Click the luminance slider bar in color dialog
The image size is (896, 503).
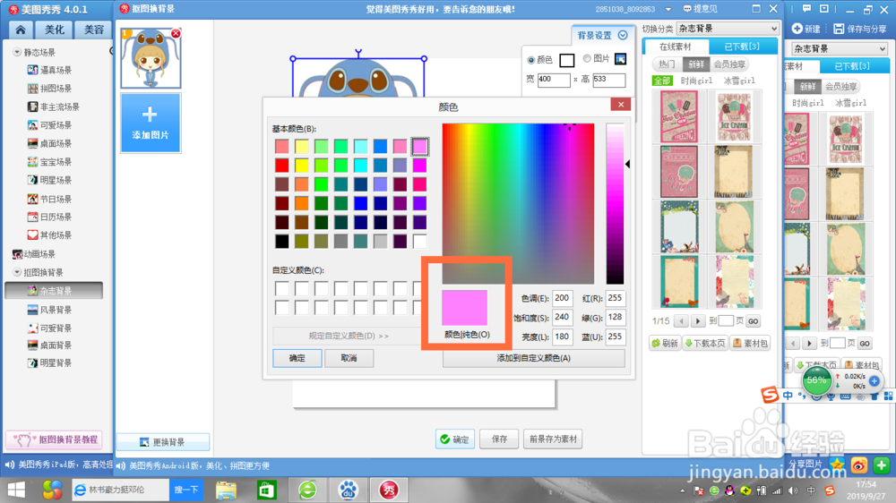point(615,203)
